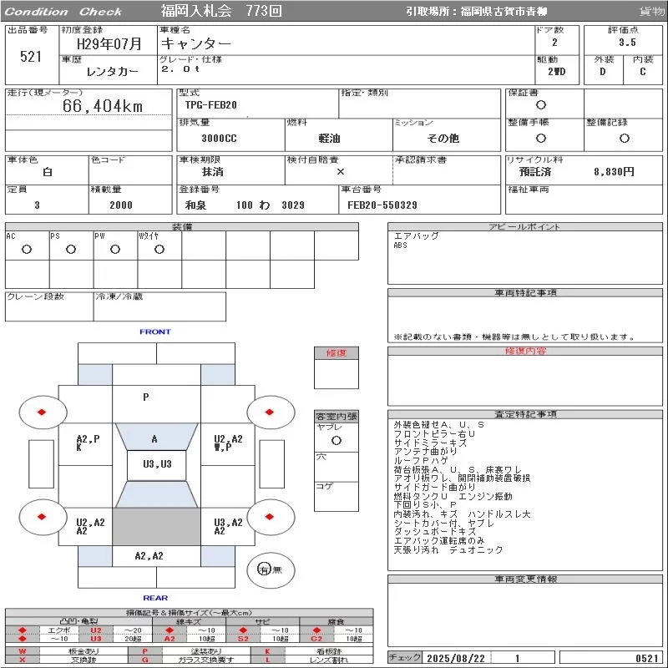This screenshot has height=668, width=668.
Task: Click the chassis number FEB20-550329
Action: pos(382,205)
